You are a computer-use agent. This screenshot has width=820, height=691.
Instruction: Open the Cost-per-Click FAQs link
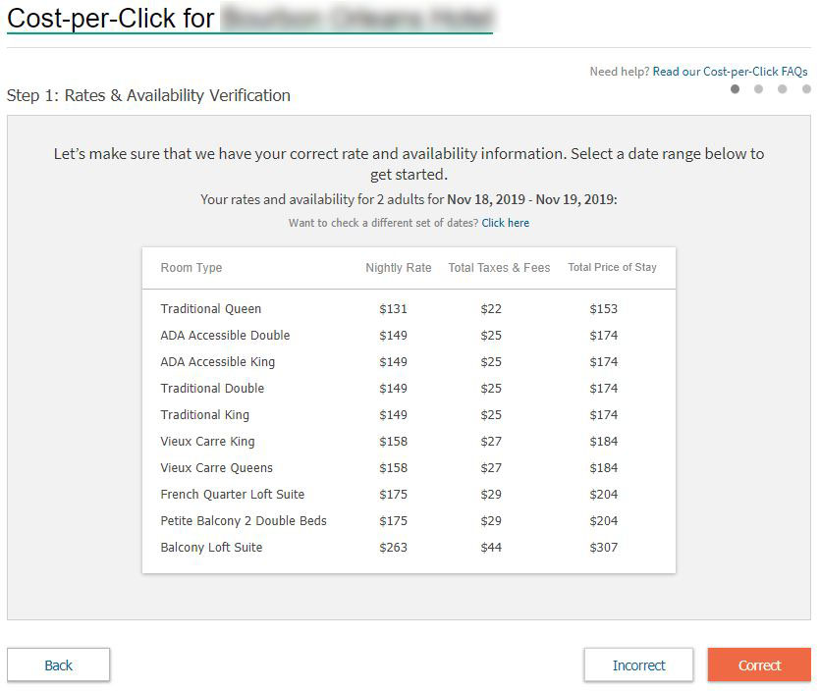pyautogui.click(x=730, y=72)
